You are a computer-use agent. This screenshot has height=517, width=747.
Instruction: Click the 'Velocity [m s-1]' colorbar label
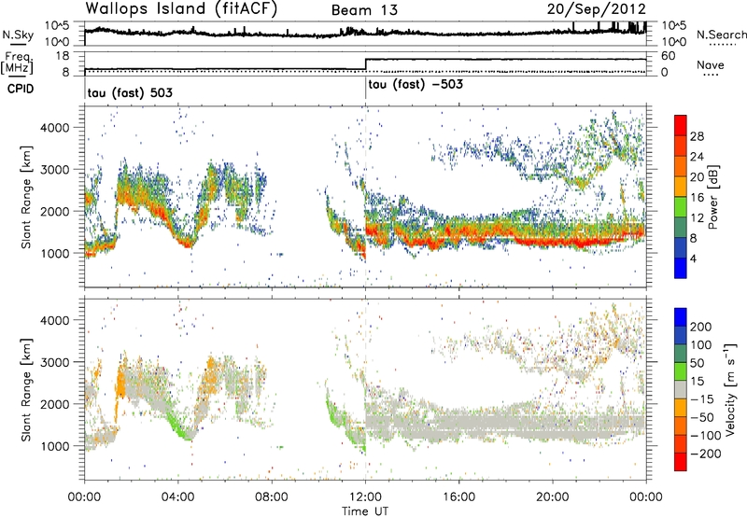click(x=730, y=389)
